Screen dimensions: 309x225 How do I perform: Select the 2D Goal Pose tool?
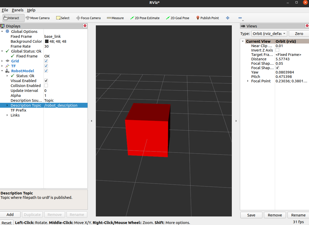tap(178, 18)
